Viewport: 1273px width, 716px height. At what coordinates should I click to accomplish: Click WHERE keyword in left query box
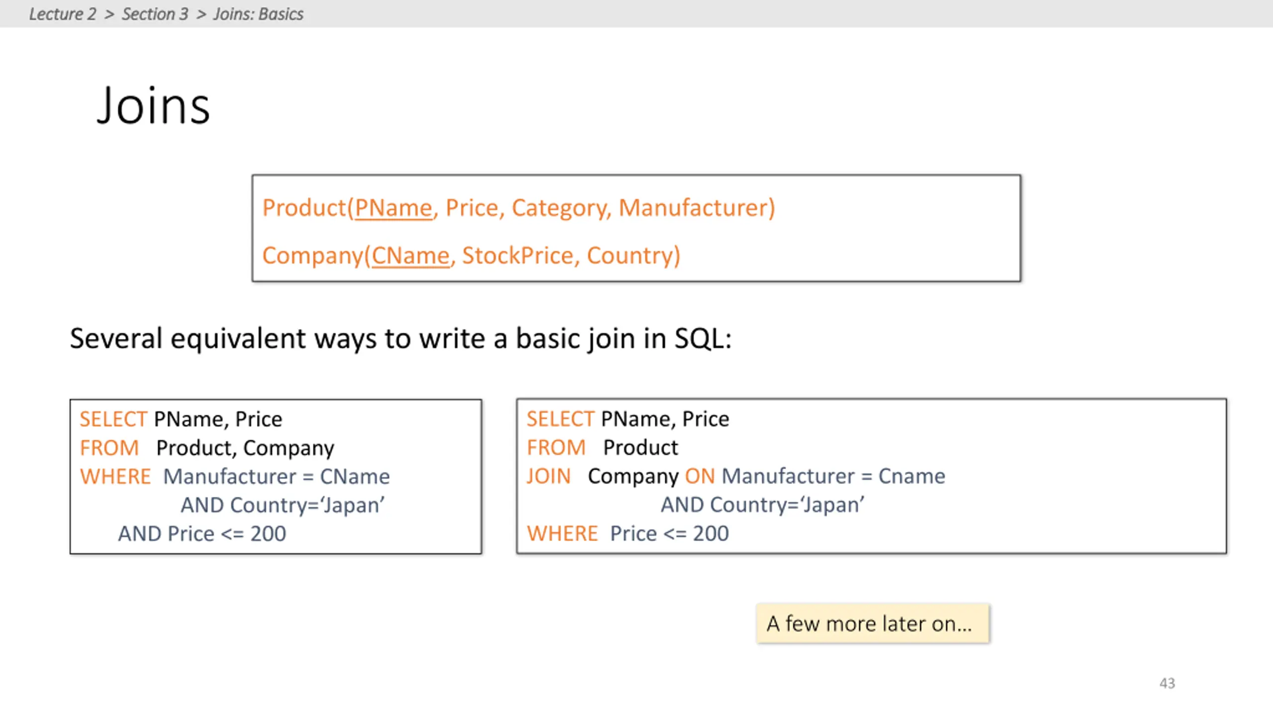[115, 476]
